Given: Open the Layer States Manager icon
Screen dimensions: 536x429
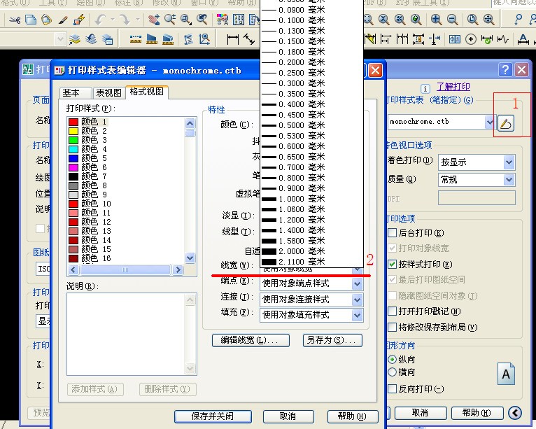Looking at the screenshot, I should (x=107, y=40).
